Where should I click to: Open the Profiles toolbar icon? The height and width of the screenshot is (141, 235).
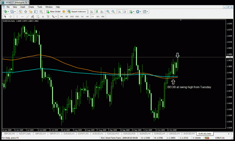point(12,12)
